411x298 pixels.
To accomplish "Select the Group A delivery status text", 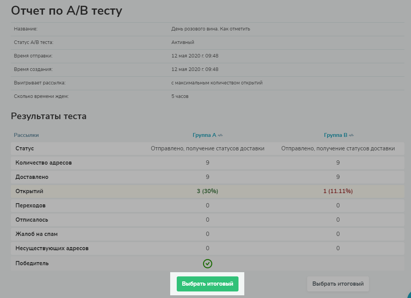I will 208,148.
